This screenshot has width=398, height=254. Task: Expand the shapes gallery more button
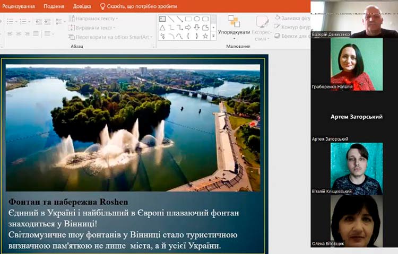click(213, 36)
